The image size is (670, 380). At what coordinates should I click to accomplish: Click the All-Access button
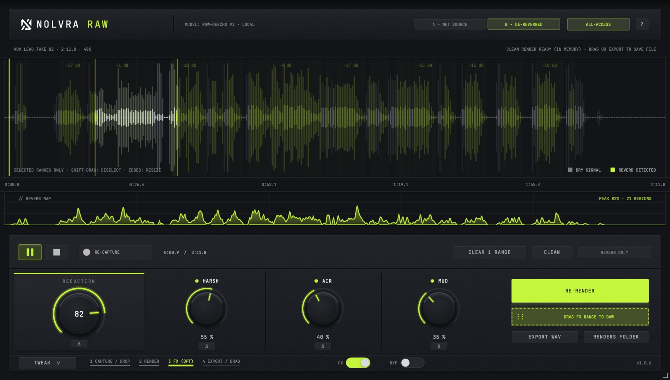[598, 24]
